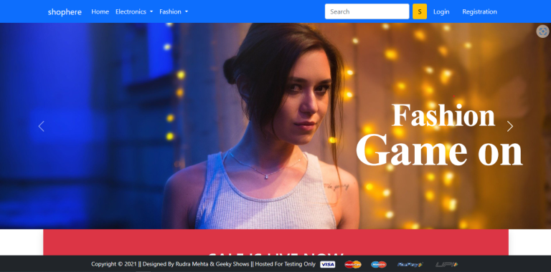The image size is (551, 272).
Task: Click the fashion model carousel image
Action: coord(275,126)
